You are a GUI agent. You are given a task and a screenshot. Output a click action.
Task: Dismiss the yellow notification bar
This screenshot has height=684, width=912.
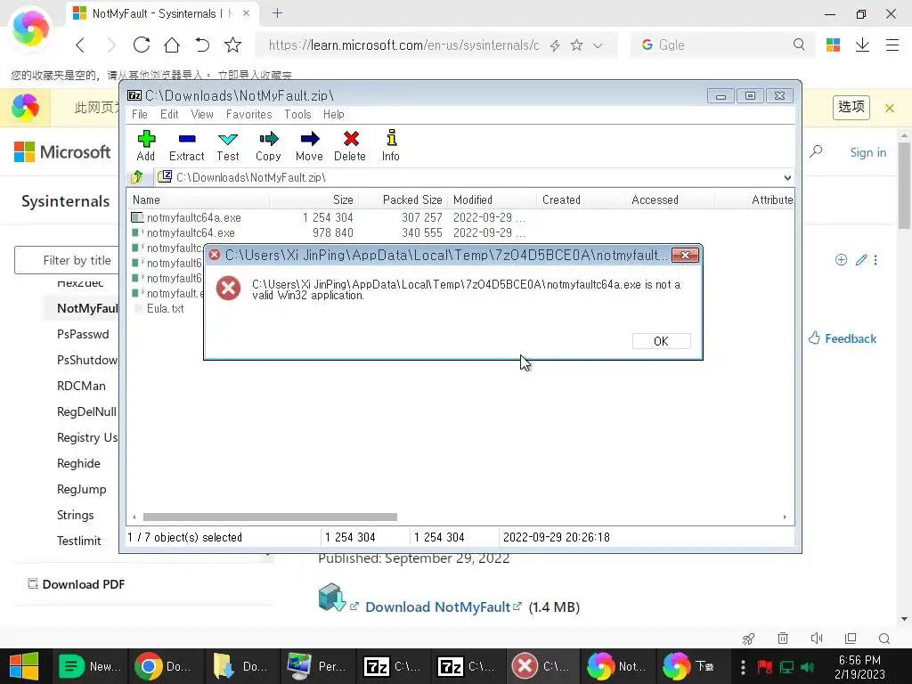click(890, 108)
